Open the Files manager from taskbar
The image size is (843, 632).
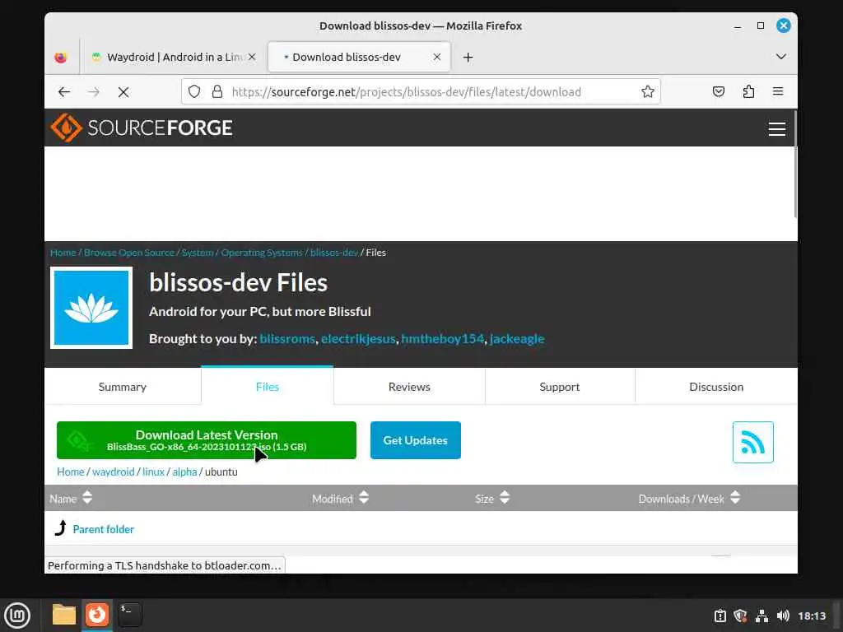pos(64,615)
